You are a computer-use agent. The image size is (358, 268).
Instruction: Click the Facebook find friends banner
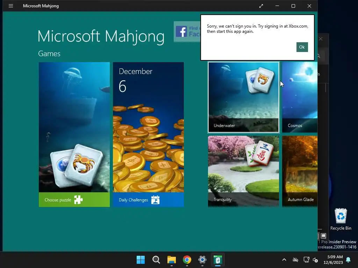187,32
